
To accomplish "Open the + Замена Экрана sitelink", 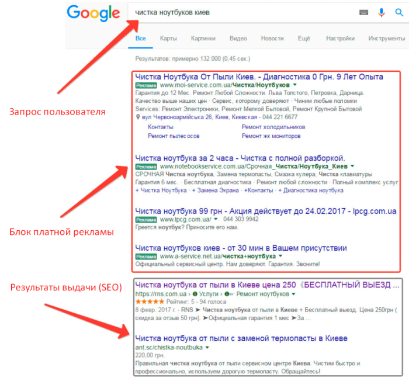I will [x=215, y=190].
